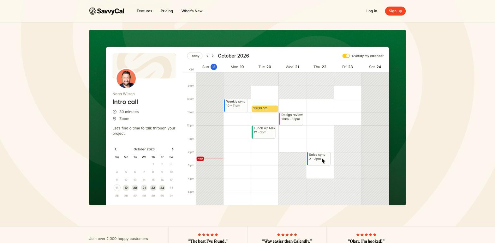Viewport: 495px width, 243px height.
Task: Click the Sign up button
Action: click(x=395, y=11)
